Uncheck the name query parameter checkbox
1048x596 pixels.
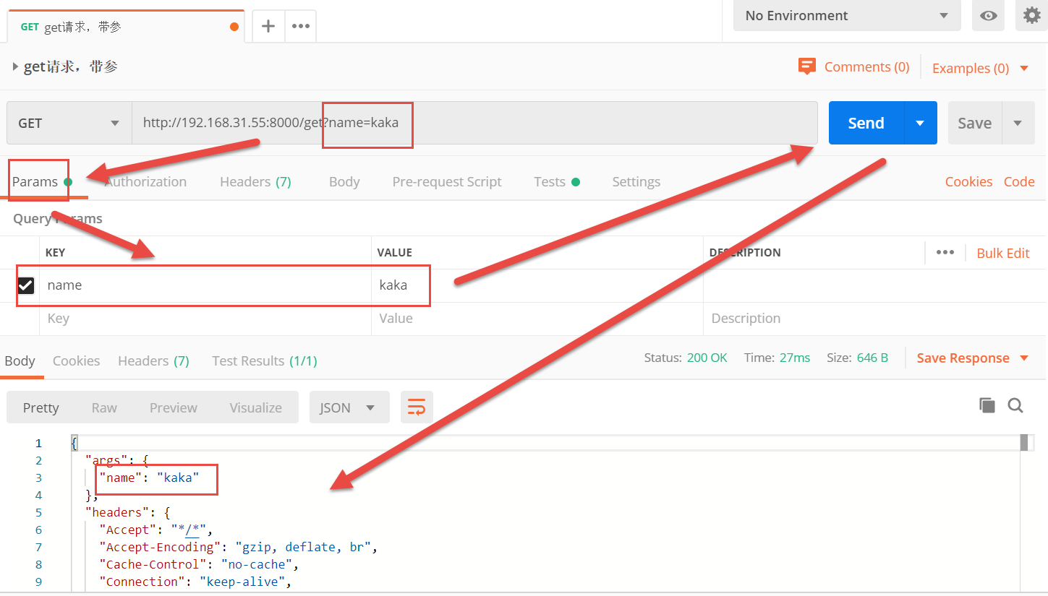click(x=26, y=285)
